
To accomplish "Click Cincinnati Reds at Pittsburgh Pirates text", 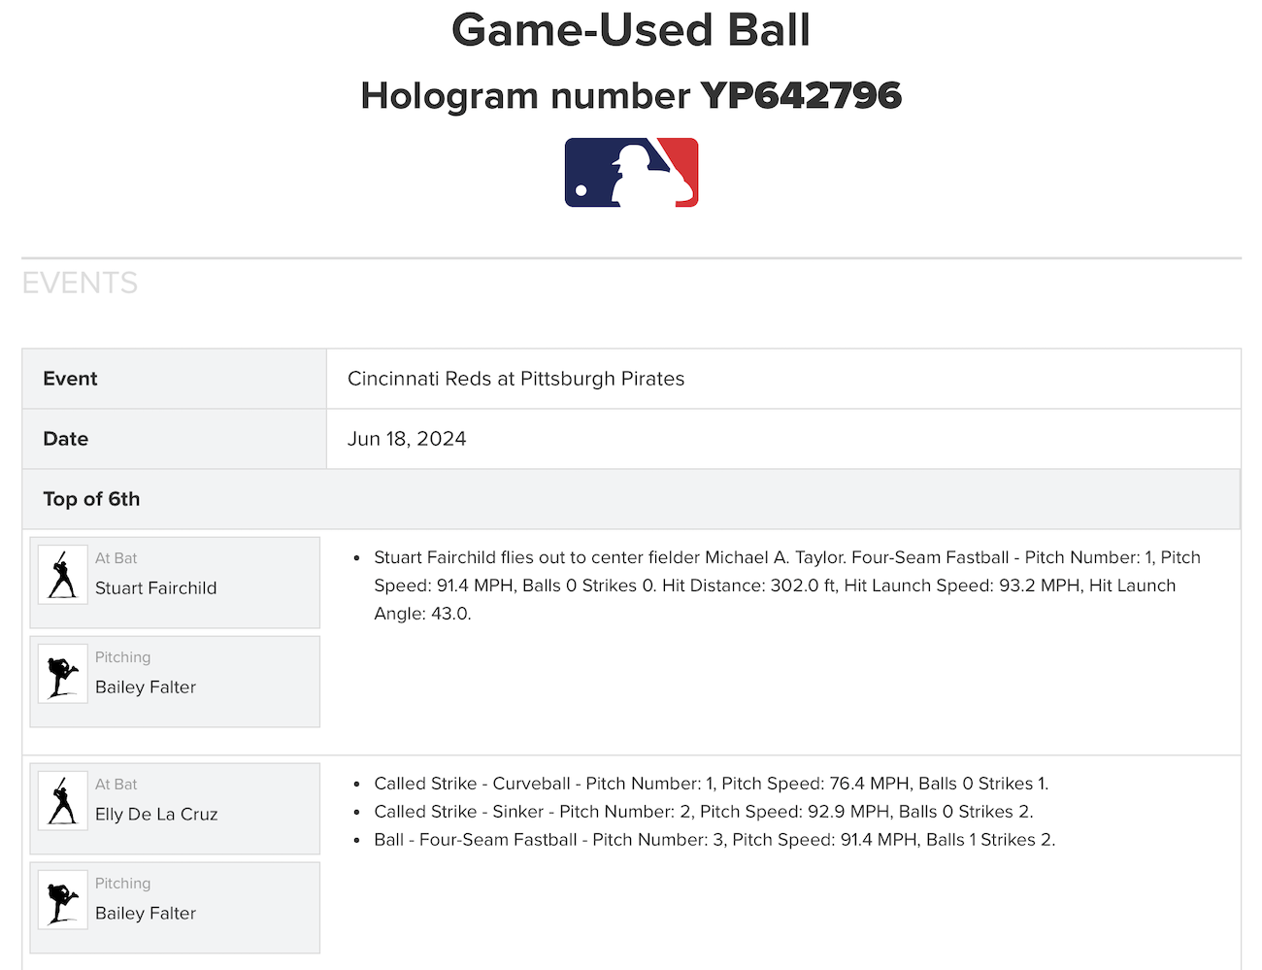I will click(x=515, y=379).
